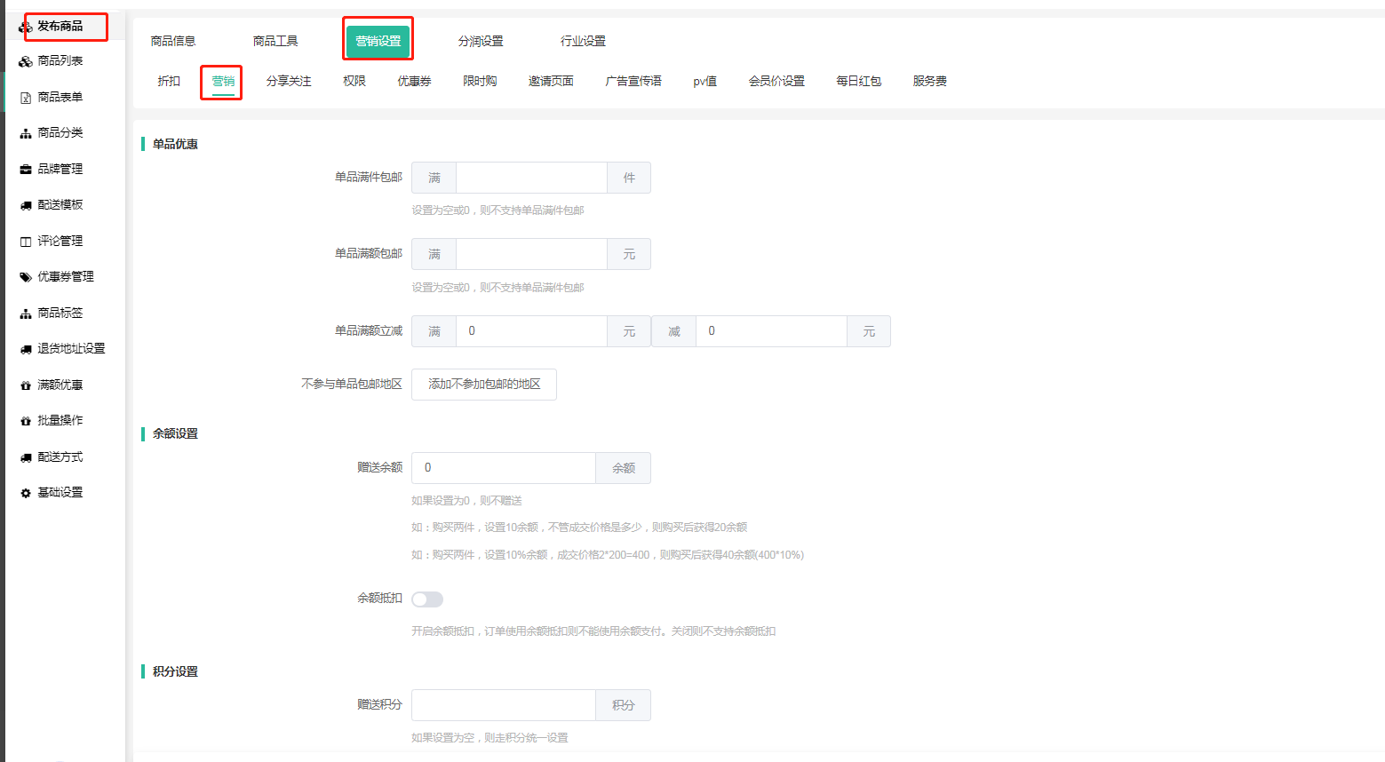Click the 评论管理 sidebar icon
This screenshot has width=1385, height=762.
pos(26,242)
